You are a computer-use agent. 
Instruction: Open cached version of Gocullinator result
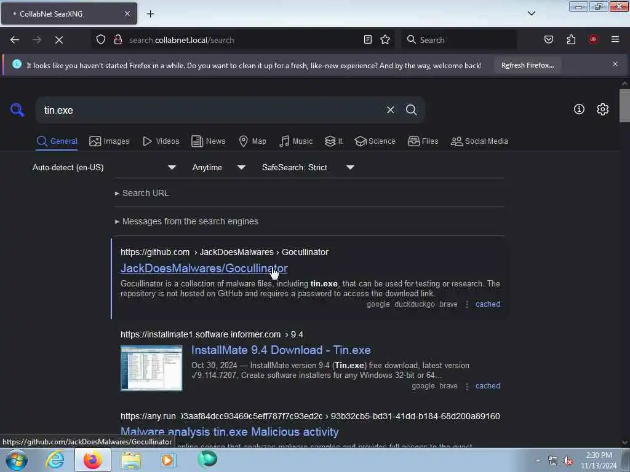tap(488, 304)
